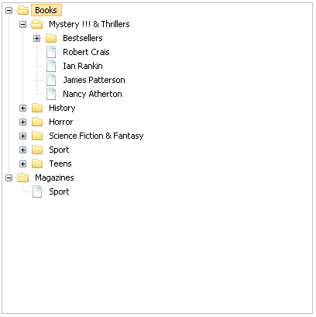Viewport: 316px width, 317px height.
Task: Expand the Science Fiction & Fantasy node
Action: 23,136
